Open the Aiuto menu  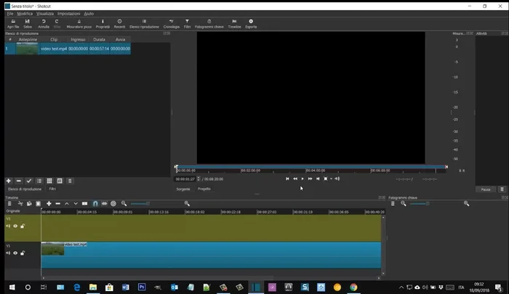(89, 14)
